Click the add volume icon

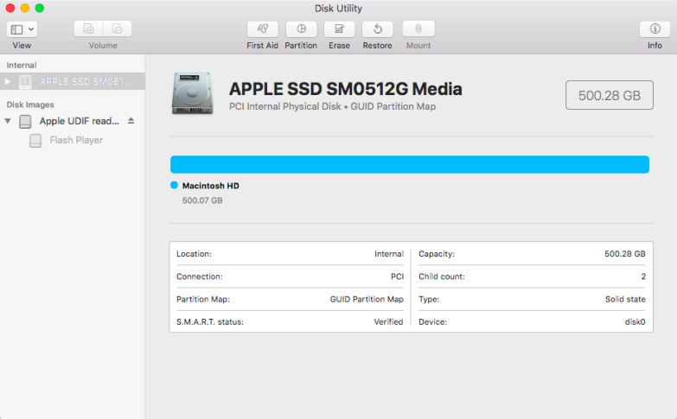click(89, 29)
